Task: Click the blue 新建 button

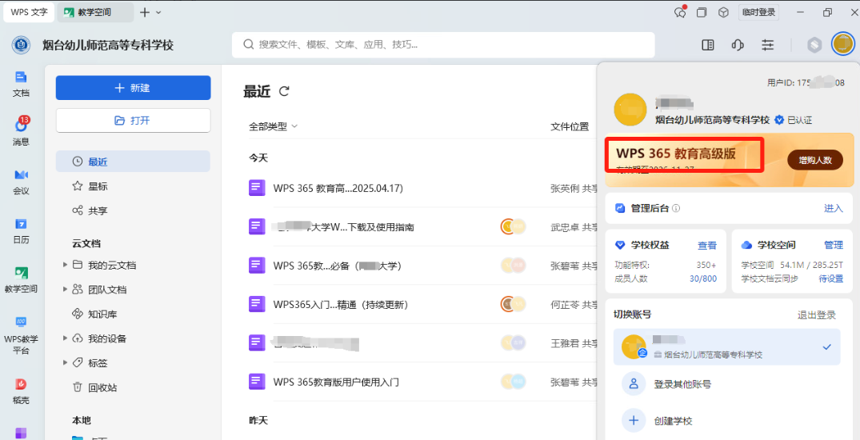Action: [x=133, y=88]
